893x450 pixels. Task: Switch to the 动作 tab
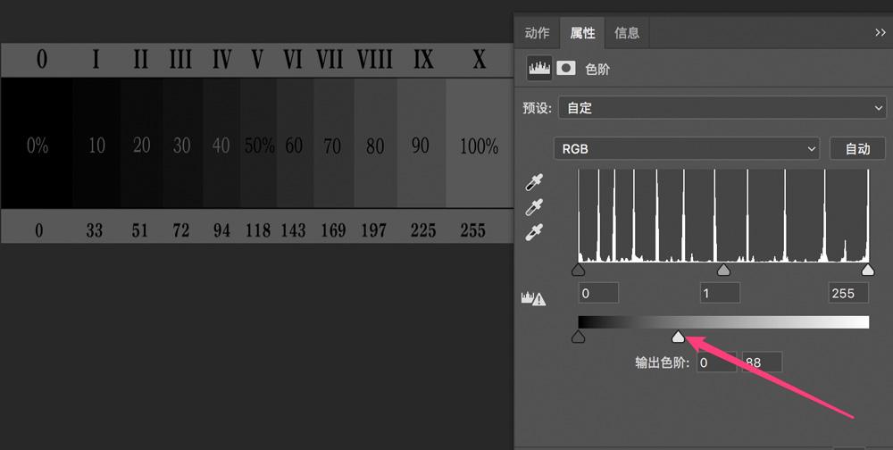[x=537, y=33]
